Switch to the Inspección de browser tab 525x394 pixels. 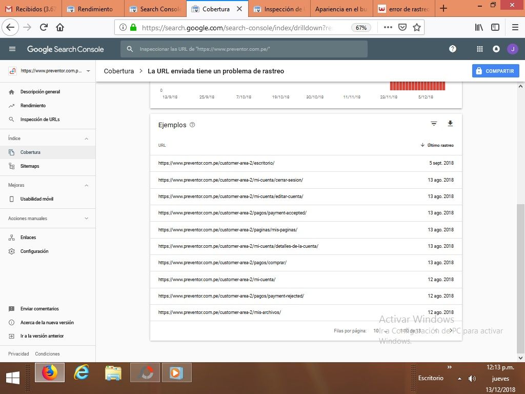click(279, 9)
